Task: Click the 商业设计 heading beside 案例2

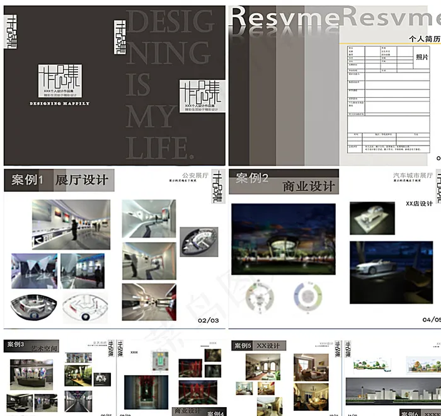Action: click(308, 186)
